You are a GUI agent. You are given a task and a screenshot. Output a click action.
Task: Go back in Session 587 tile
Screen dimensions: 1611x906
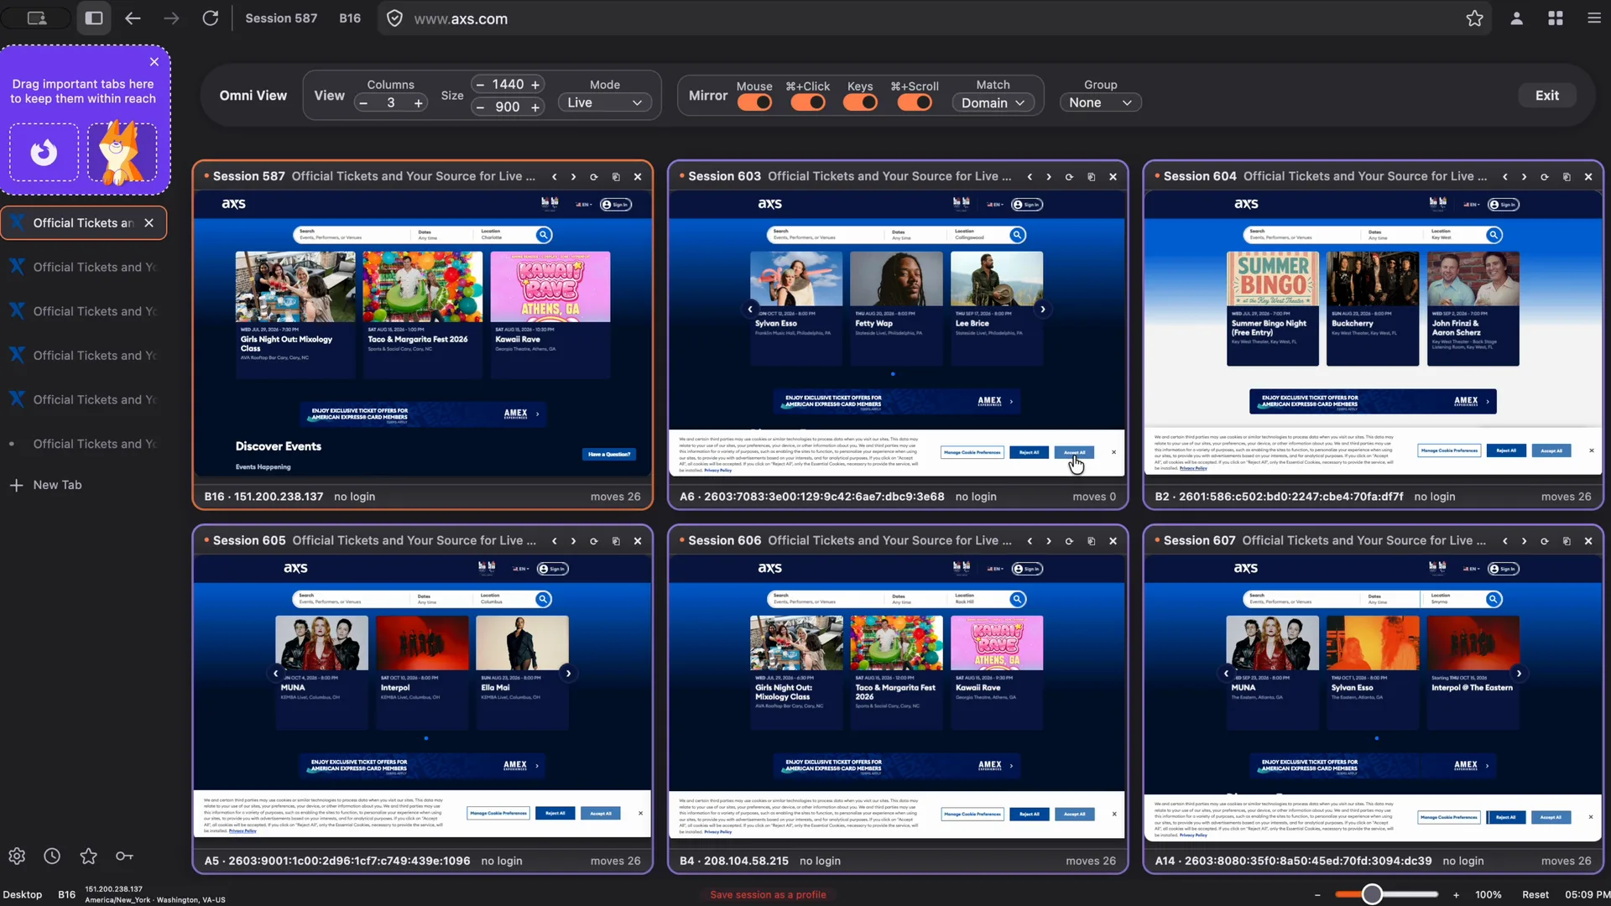[554, 177]
